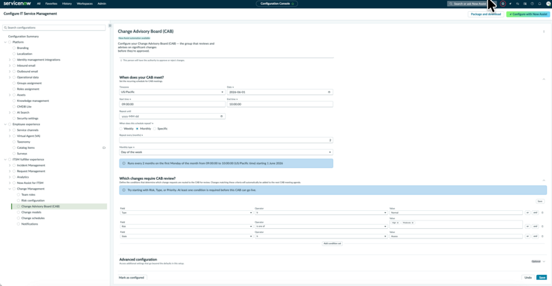Open the calendar picker for Repeat until
552x286 pixels.
coord(221,116)
